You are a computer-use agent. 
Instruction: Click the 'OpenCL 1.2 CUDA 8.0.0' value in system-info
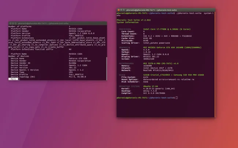156,54
